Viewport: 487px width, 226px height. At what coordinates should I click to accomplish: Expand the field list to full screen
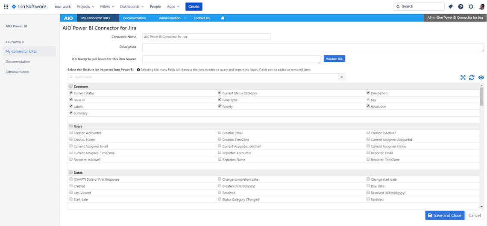pos(463,77)
